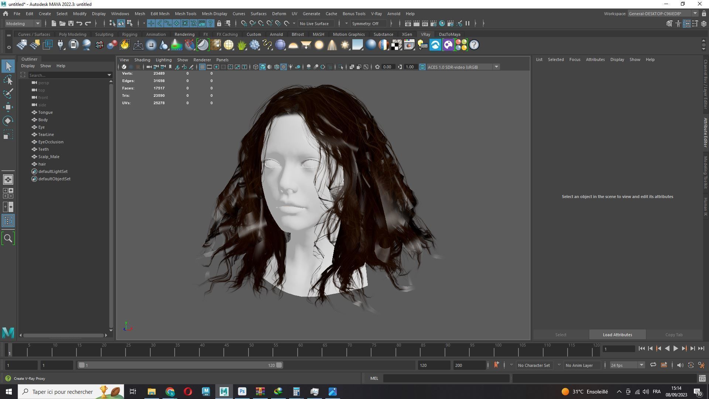Click the Outliner layout toggle icon
This screenshot has height=399, width=709.
(8, 221)
